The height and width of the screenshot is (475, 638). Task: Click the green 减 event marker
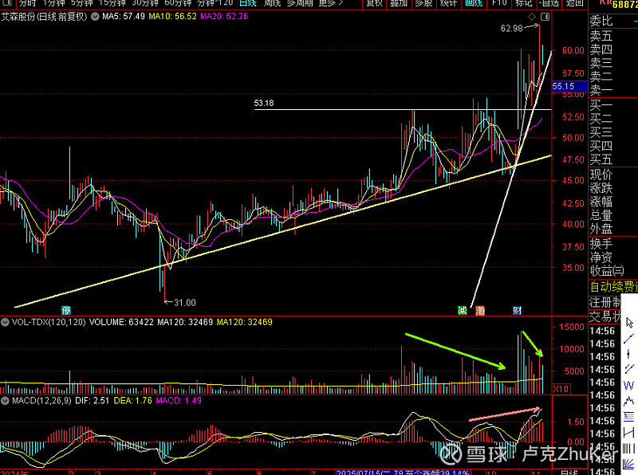[x=463, y=311]
